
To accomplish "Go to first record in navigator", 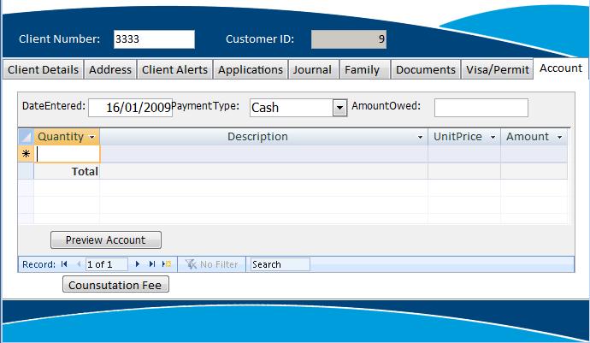I will [64, 264].
